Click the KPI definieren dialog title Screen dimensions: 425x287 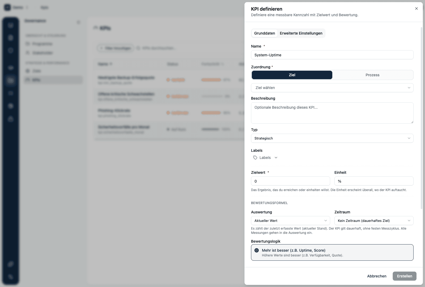point(266,9)
